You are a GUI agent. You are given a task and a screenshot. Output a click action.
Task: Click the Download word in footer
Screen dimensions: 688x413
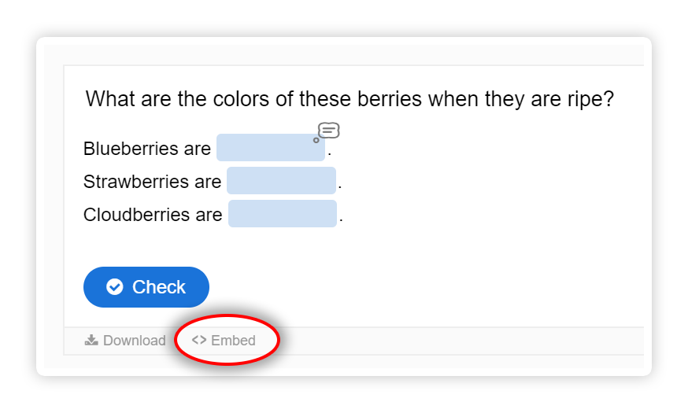pyautogui.click(x=135, y=340)
